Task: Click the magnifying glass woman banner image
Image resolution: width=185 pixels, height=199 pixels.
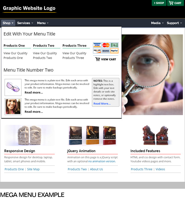Action: (x=153, y=75)
